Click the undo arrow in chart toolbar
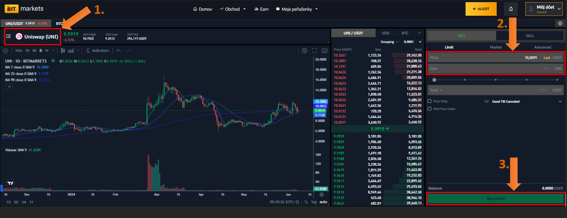The width and height of the screenshot is (567, 218). click(119, 50)
